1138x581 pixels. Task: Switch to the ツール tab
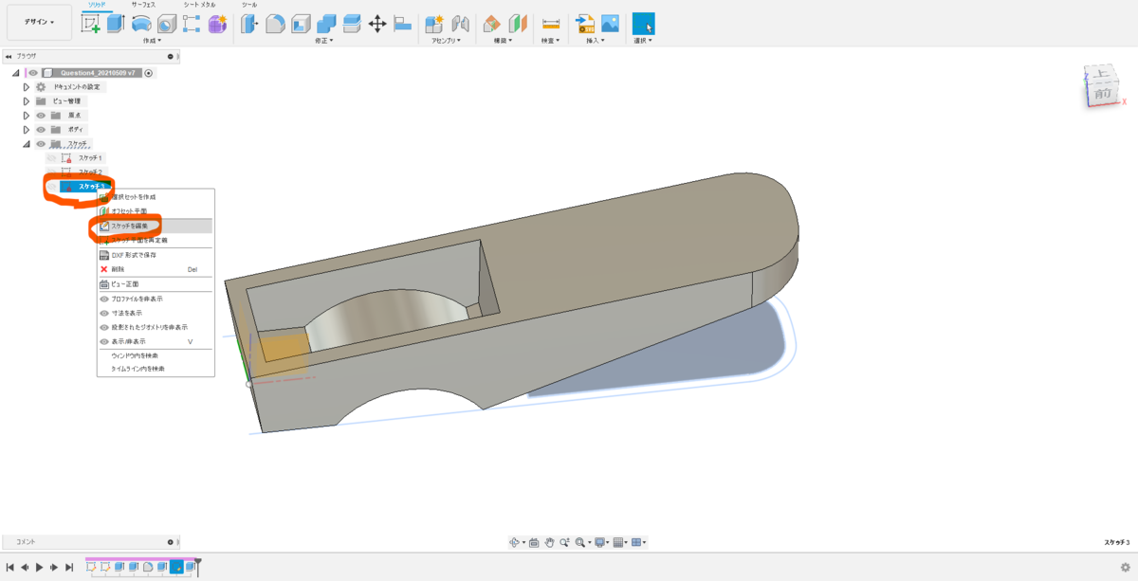click(x=249, y=5)
